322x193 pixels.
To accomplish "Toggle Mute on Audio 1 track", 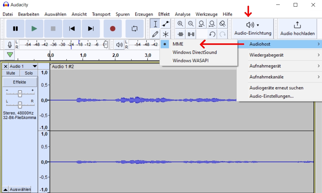I will tap(11, 73).
